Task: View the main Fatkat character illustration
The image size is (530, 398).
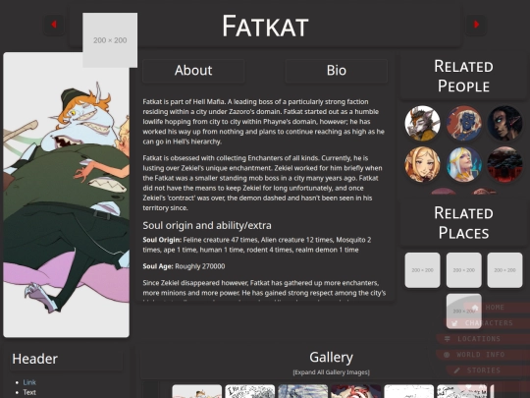Action: coord(67,195)
